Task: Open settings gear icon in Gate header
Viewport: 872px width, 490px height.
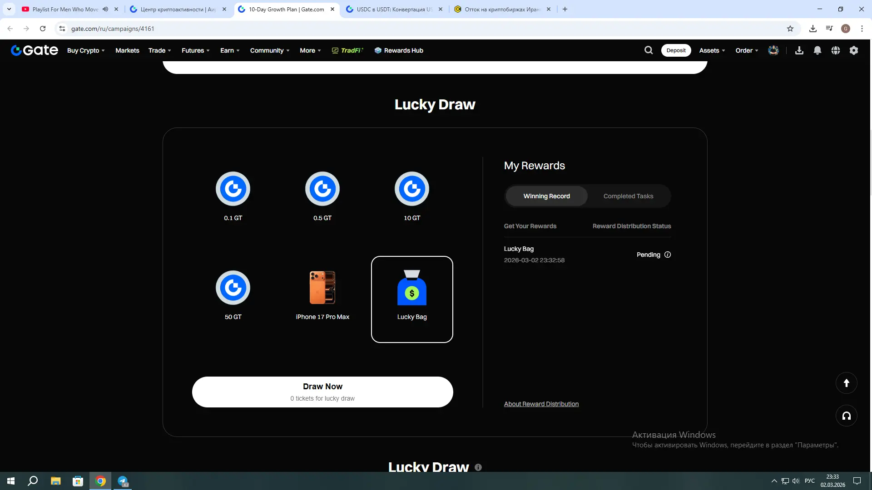Action: (853, 50)
